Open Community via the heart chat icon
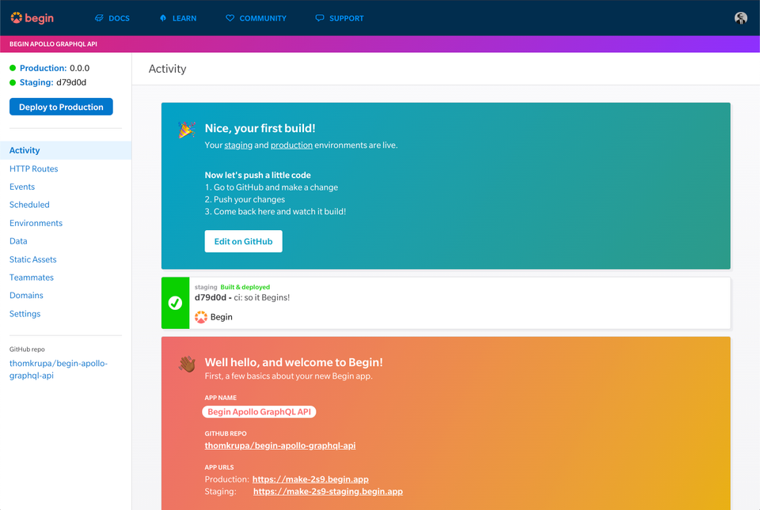Screen dimensions: 760x510 coord(230,17)
